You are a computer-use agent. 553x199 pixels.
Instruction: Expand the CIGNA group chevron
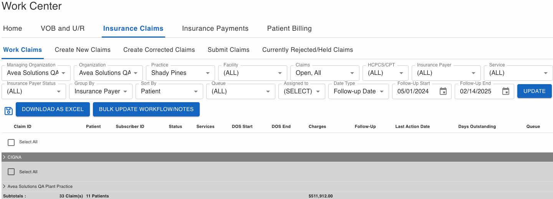pos(4,157)
